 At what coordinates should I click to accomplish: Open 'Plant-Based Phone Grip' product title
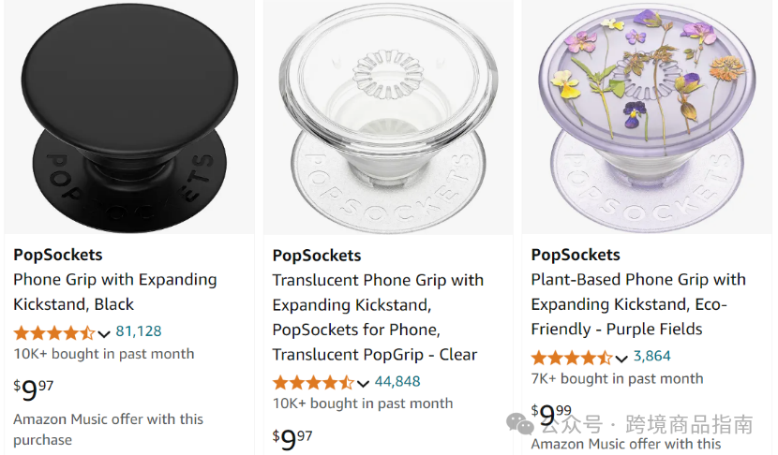coord(638,304)
